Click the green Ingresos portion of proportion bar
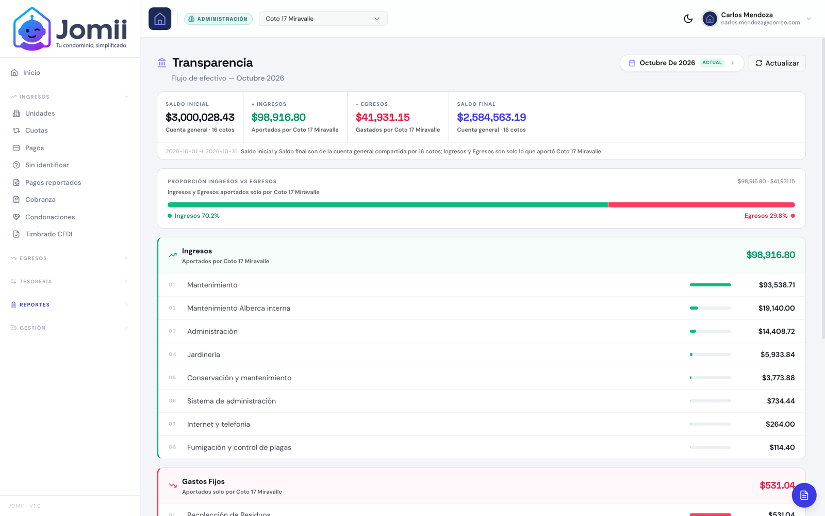825x516 pixels. (388, 205)
